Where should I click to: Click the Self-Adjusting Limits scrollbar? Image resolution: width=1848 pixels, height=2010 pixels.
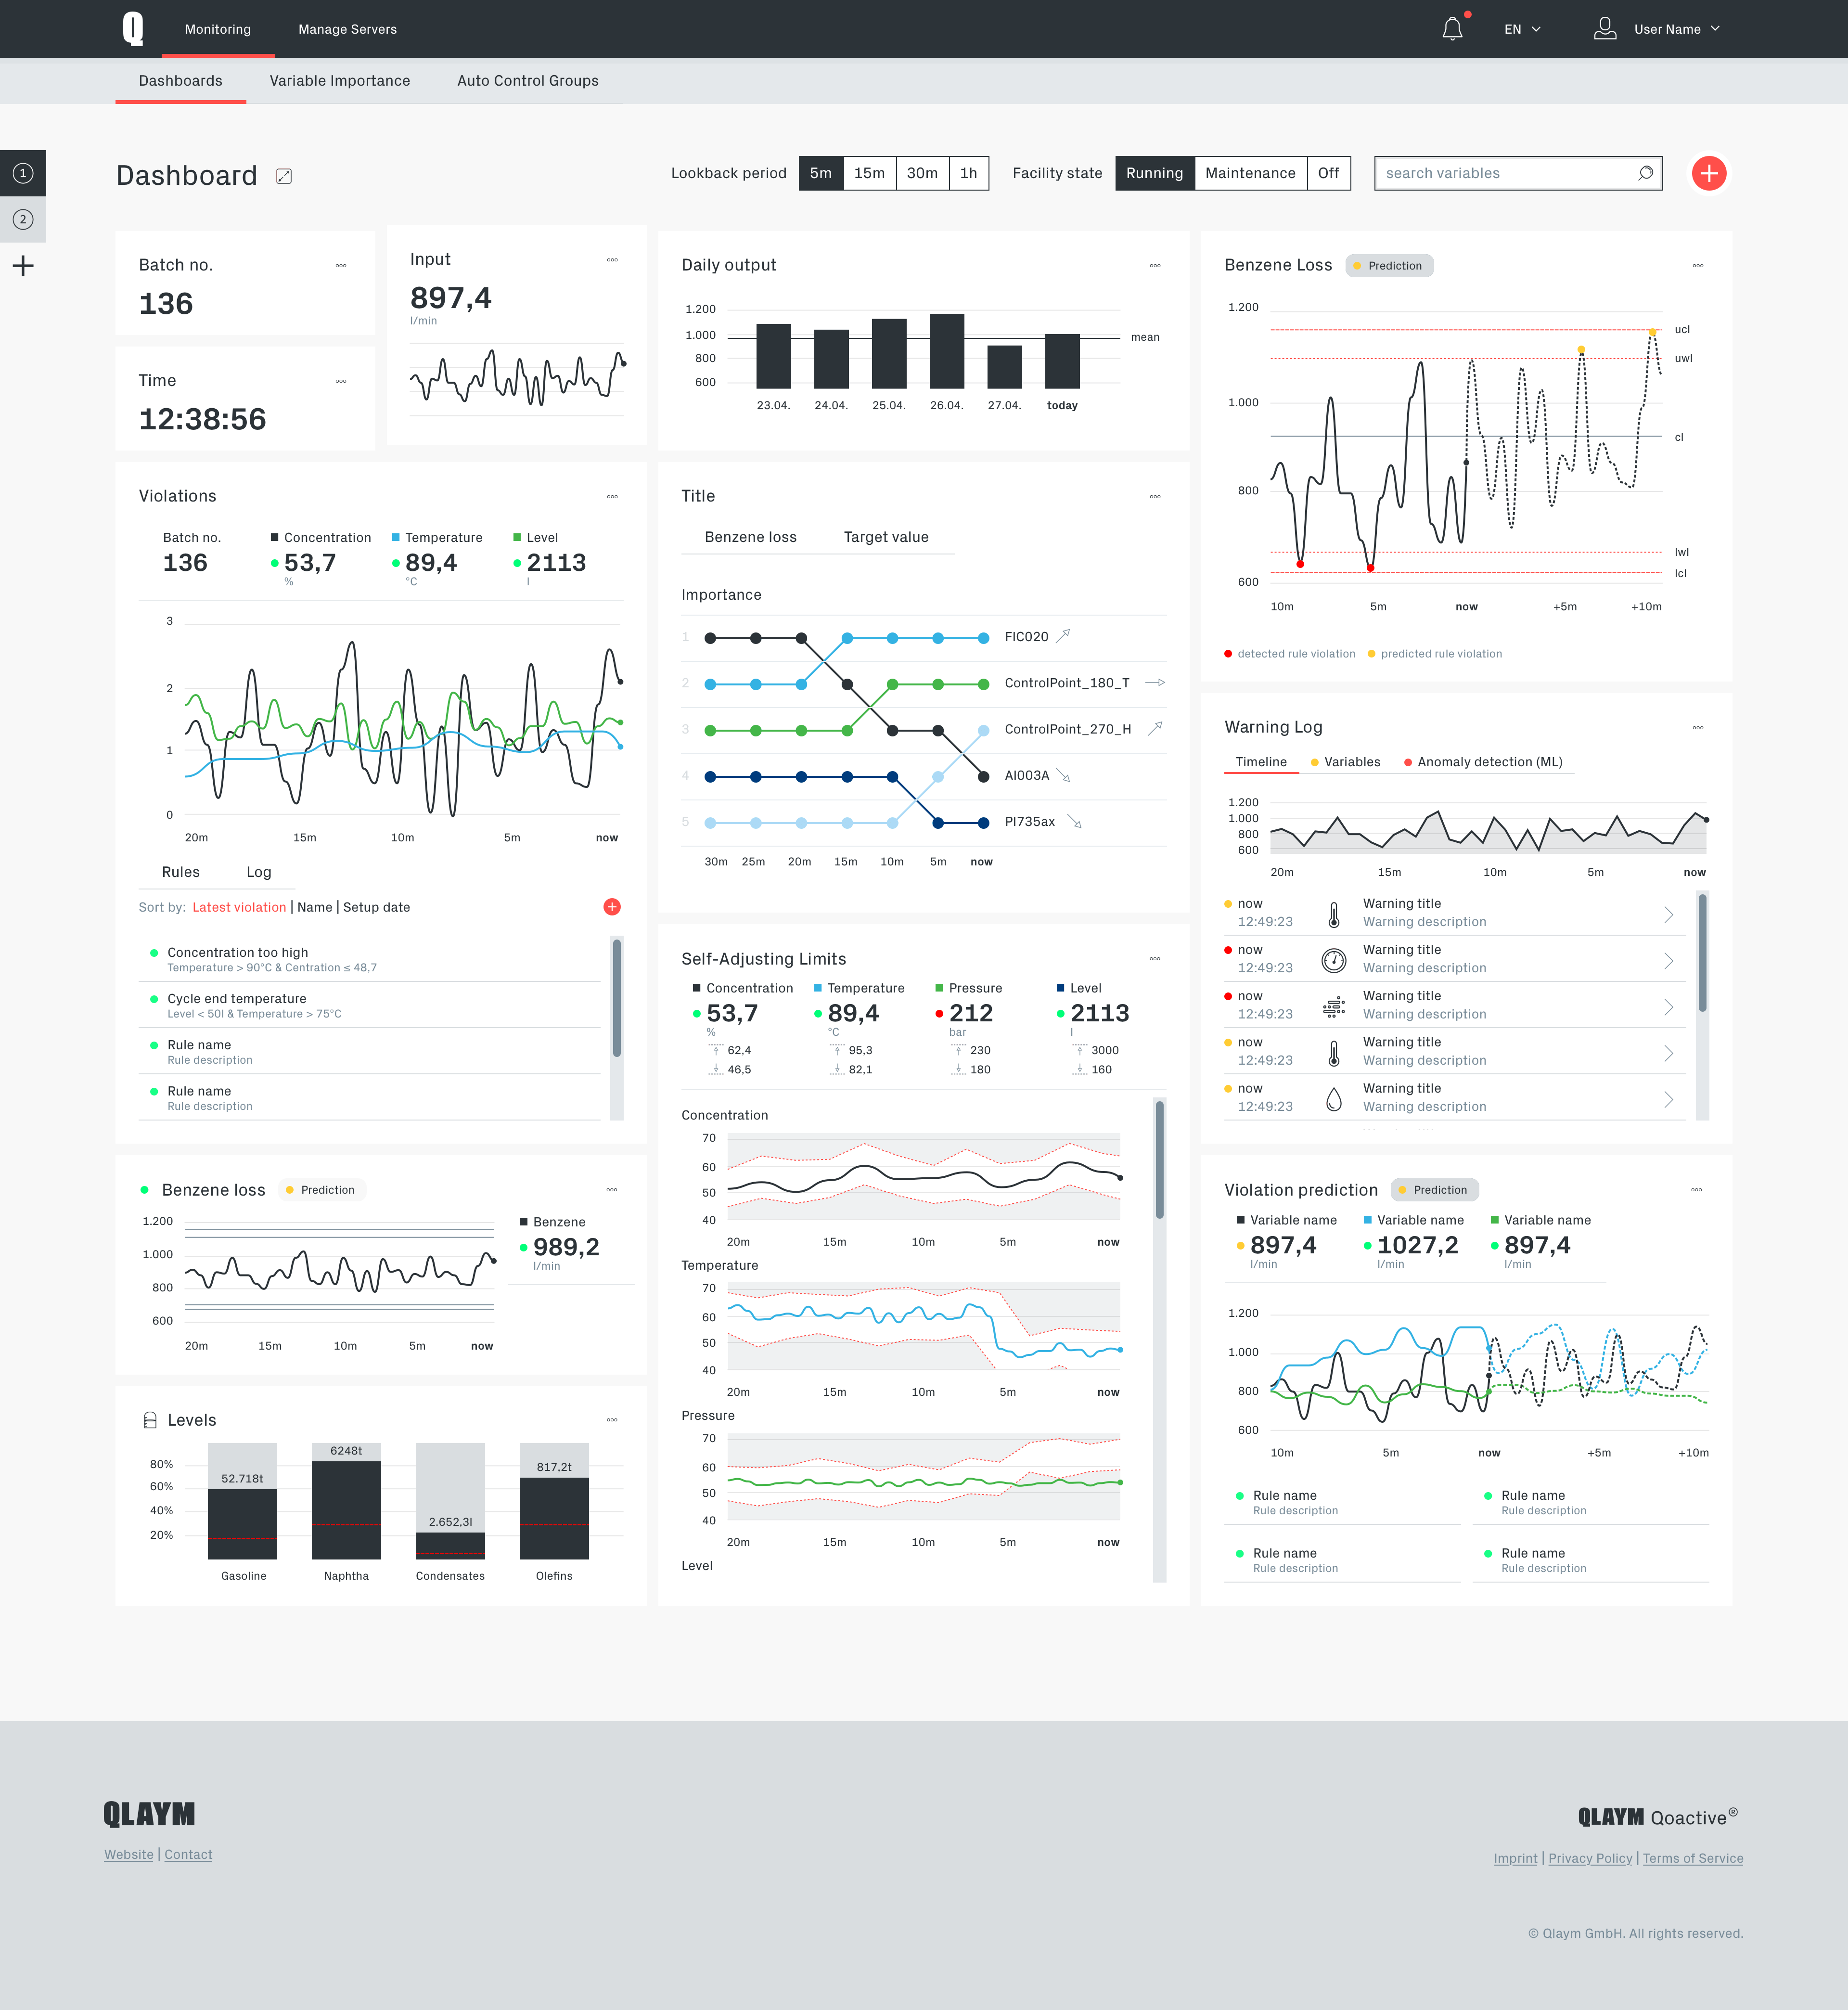click(1160, 1160)
